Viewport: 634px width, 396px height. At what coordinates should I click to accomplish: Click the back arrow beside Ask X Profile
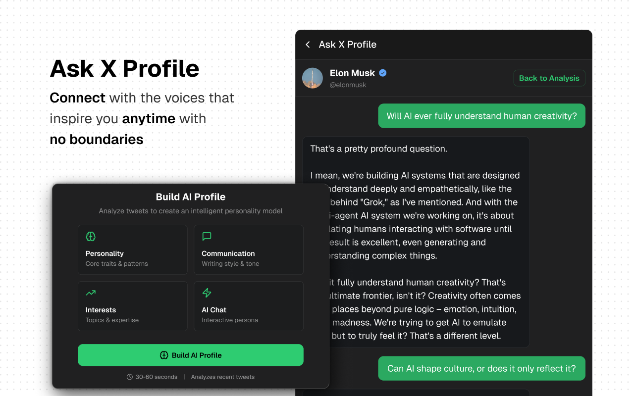coord(308,45)
